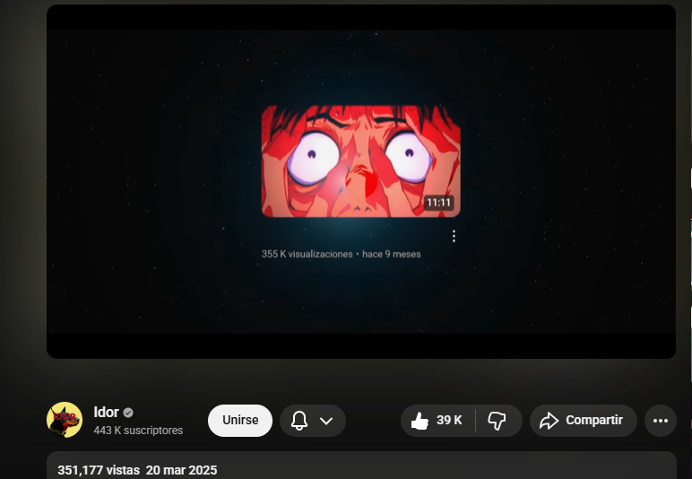Click the hace 9 meses text
Image resolution: width=692 pixels, height=479 pixels.
tap(392, 254)
